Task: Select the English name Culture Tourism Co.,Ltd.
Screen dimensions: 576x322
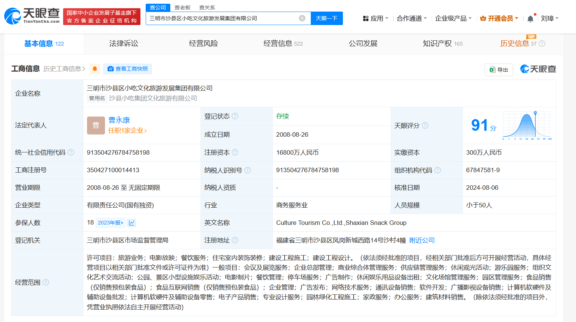Action: click(341, 223)
